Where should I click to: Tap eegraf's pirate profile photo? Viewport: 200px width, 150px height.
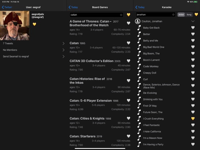click(14, 25)
